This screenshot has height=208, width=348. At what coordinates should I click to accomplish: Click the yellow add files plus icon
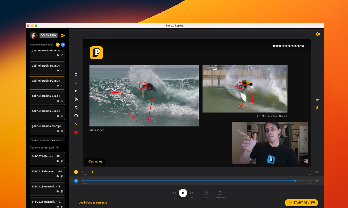tap(58, 45)
